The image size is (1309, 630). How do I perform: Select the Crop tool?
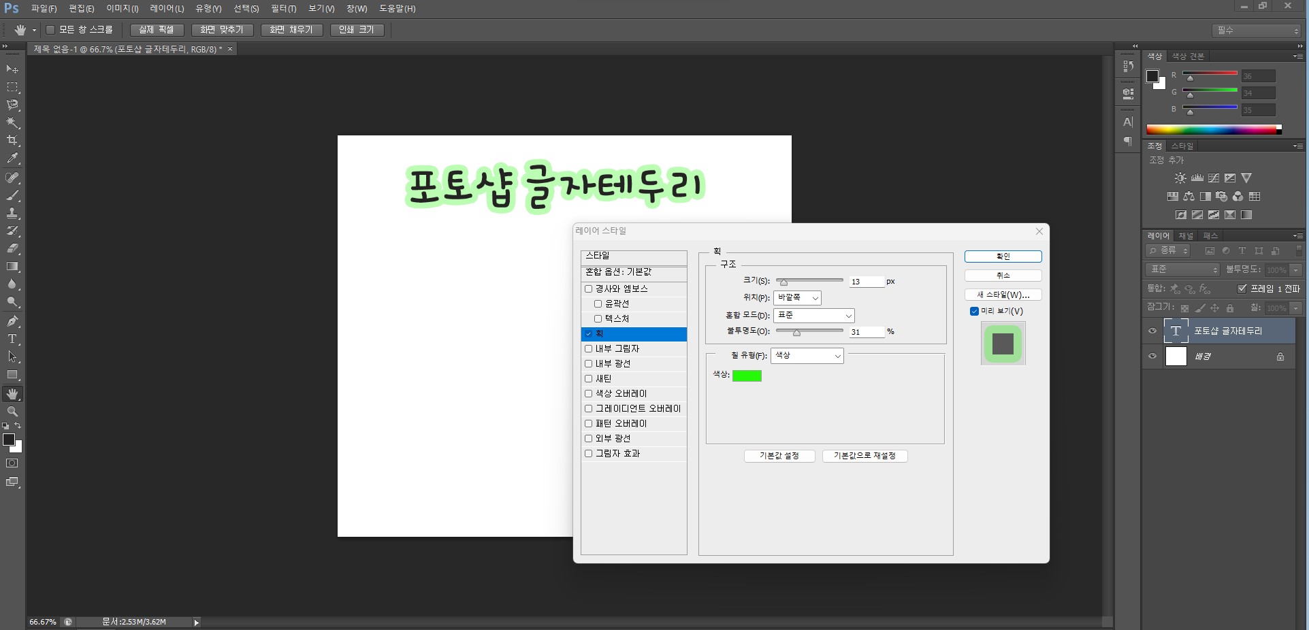(12, 140)
